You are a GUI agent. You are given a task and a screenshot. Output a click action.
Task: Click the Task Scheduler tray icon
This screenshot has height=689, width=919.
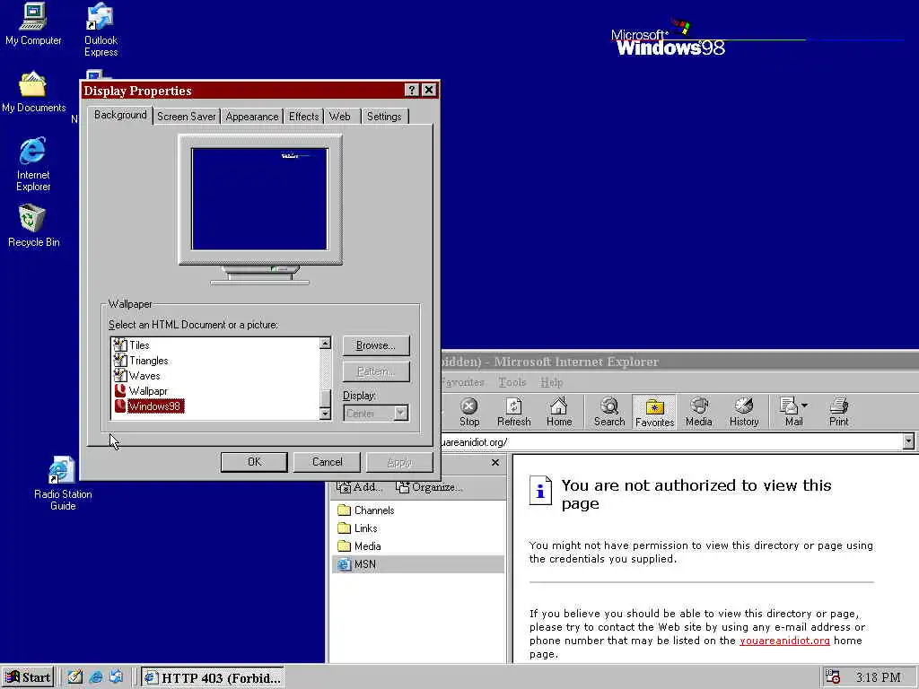pyautogui.click(x=832, y=676)
